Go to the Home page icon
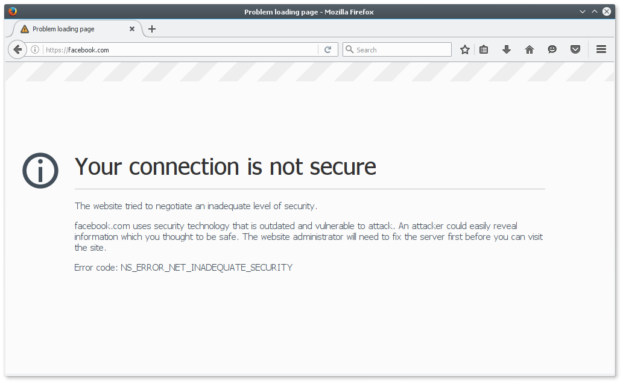 pos(530,49)
